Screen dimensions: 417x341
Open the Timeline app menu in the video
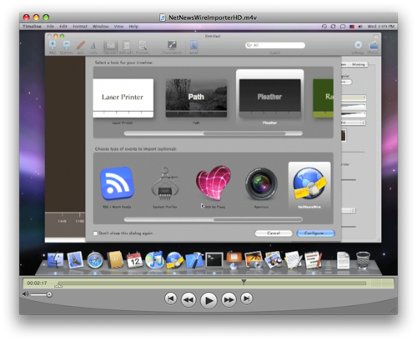point(32,27)
